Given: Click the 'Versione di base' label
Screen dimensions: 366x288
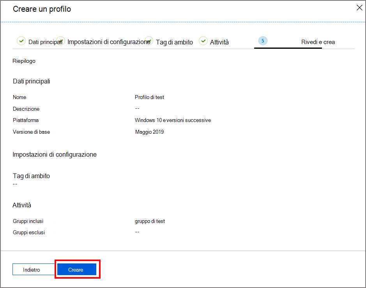Looking at the screenshot, I should (31, 132).
